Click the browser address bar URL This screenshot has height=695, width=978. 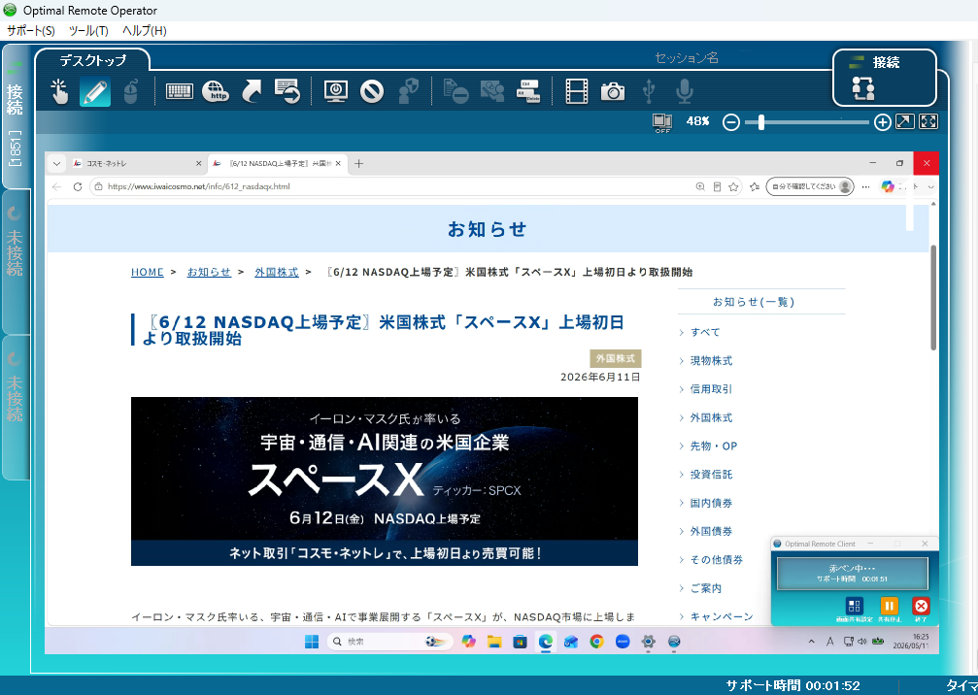[x=198, y=186]
